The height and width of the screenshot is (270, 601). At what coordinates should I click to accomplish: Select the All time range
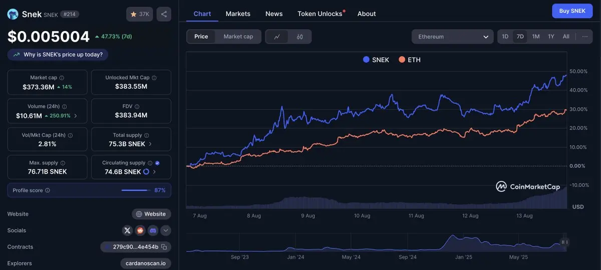pos(566,37)
